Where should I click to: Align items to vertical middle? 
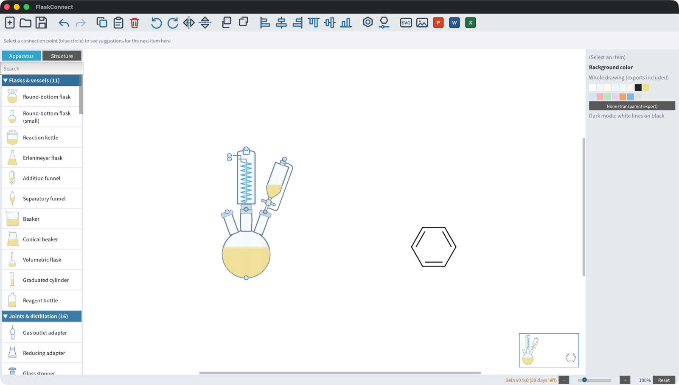(330, 22)
